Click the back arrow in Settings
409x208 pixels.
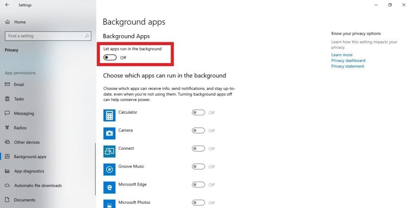pyautogui.click(x=7, y=5)
